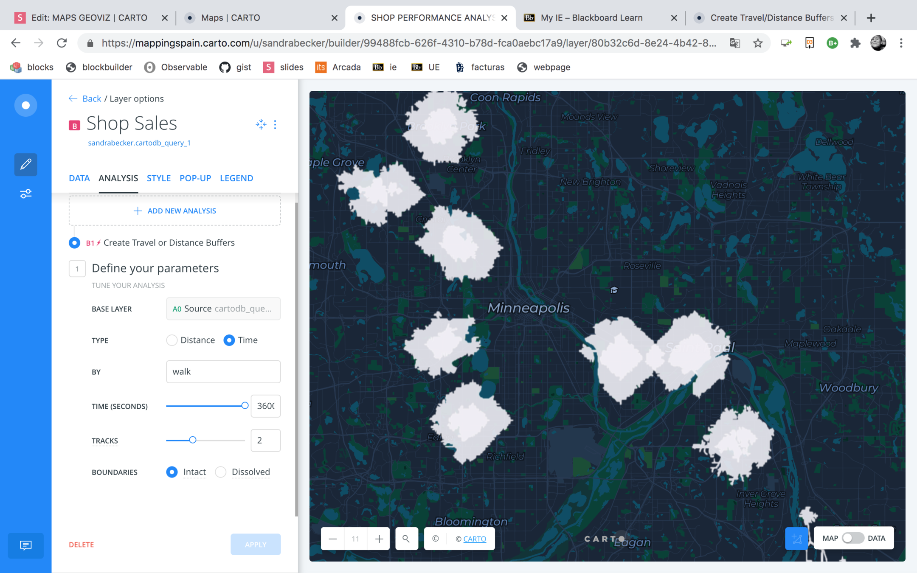Select the Distance type radio button
The height and width of the screenshot is (573, 917).
(172, 340)
